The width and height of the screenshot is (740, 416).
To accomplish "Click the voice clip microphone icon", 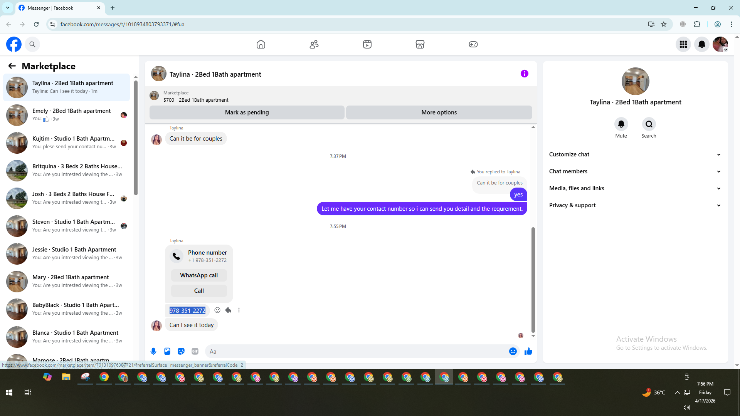I will coord(153,351).
